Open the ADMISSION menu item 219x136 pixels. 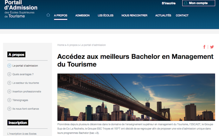click(82, 16)
